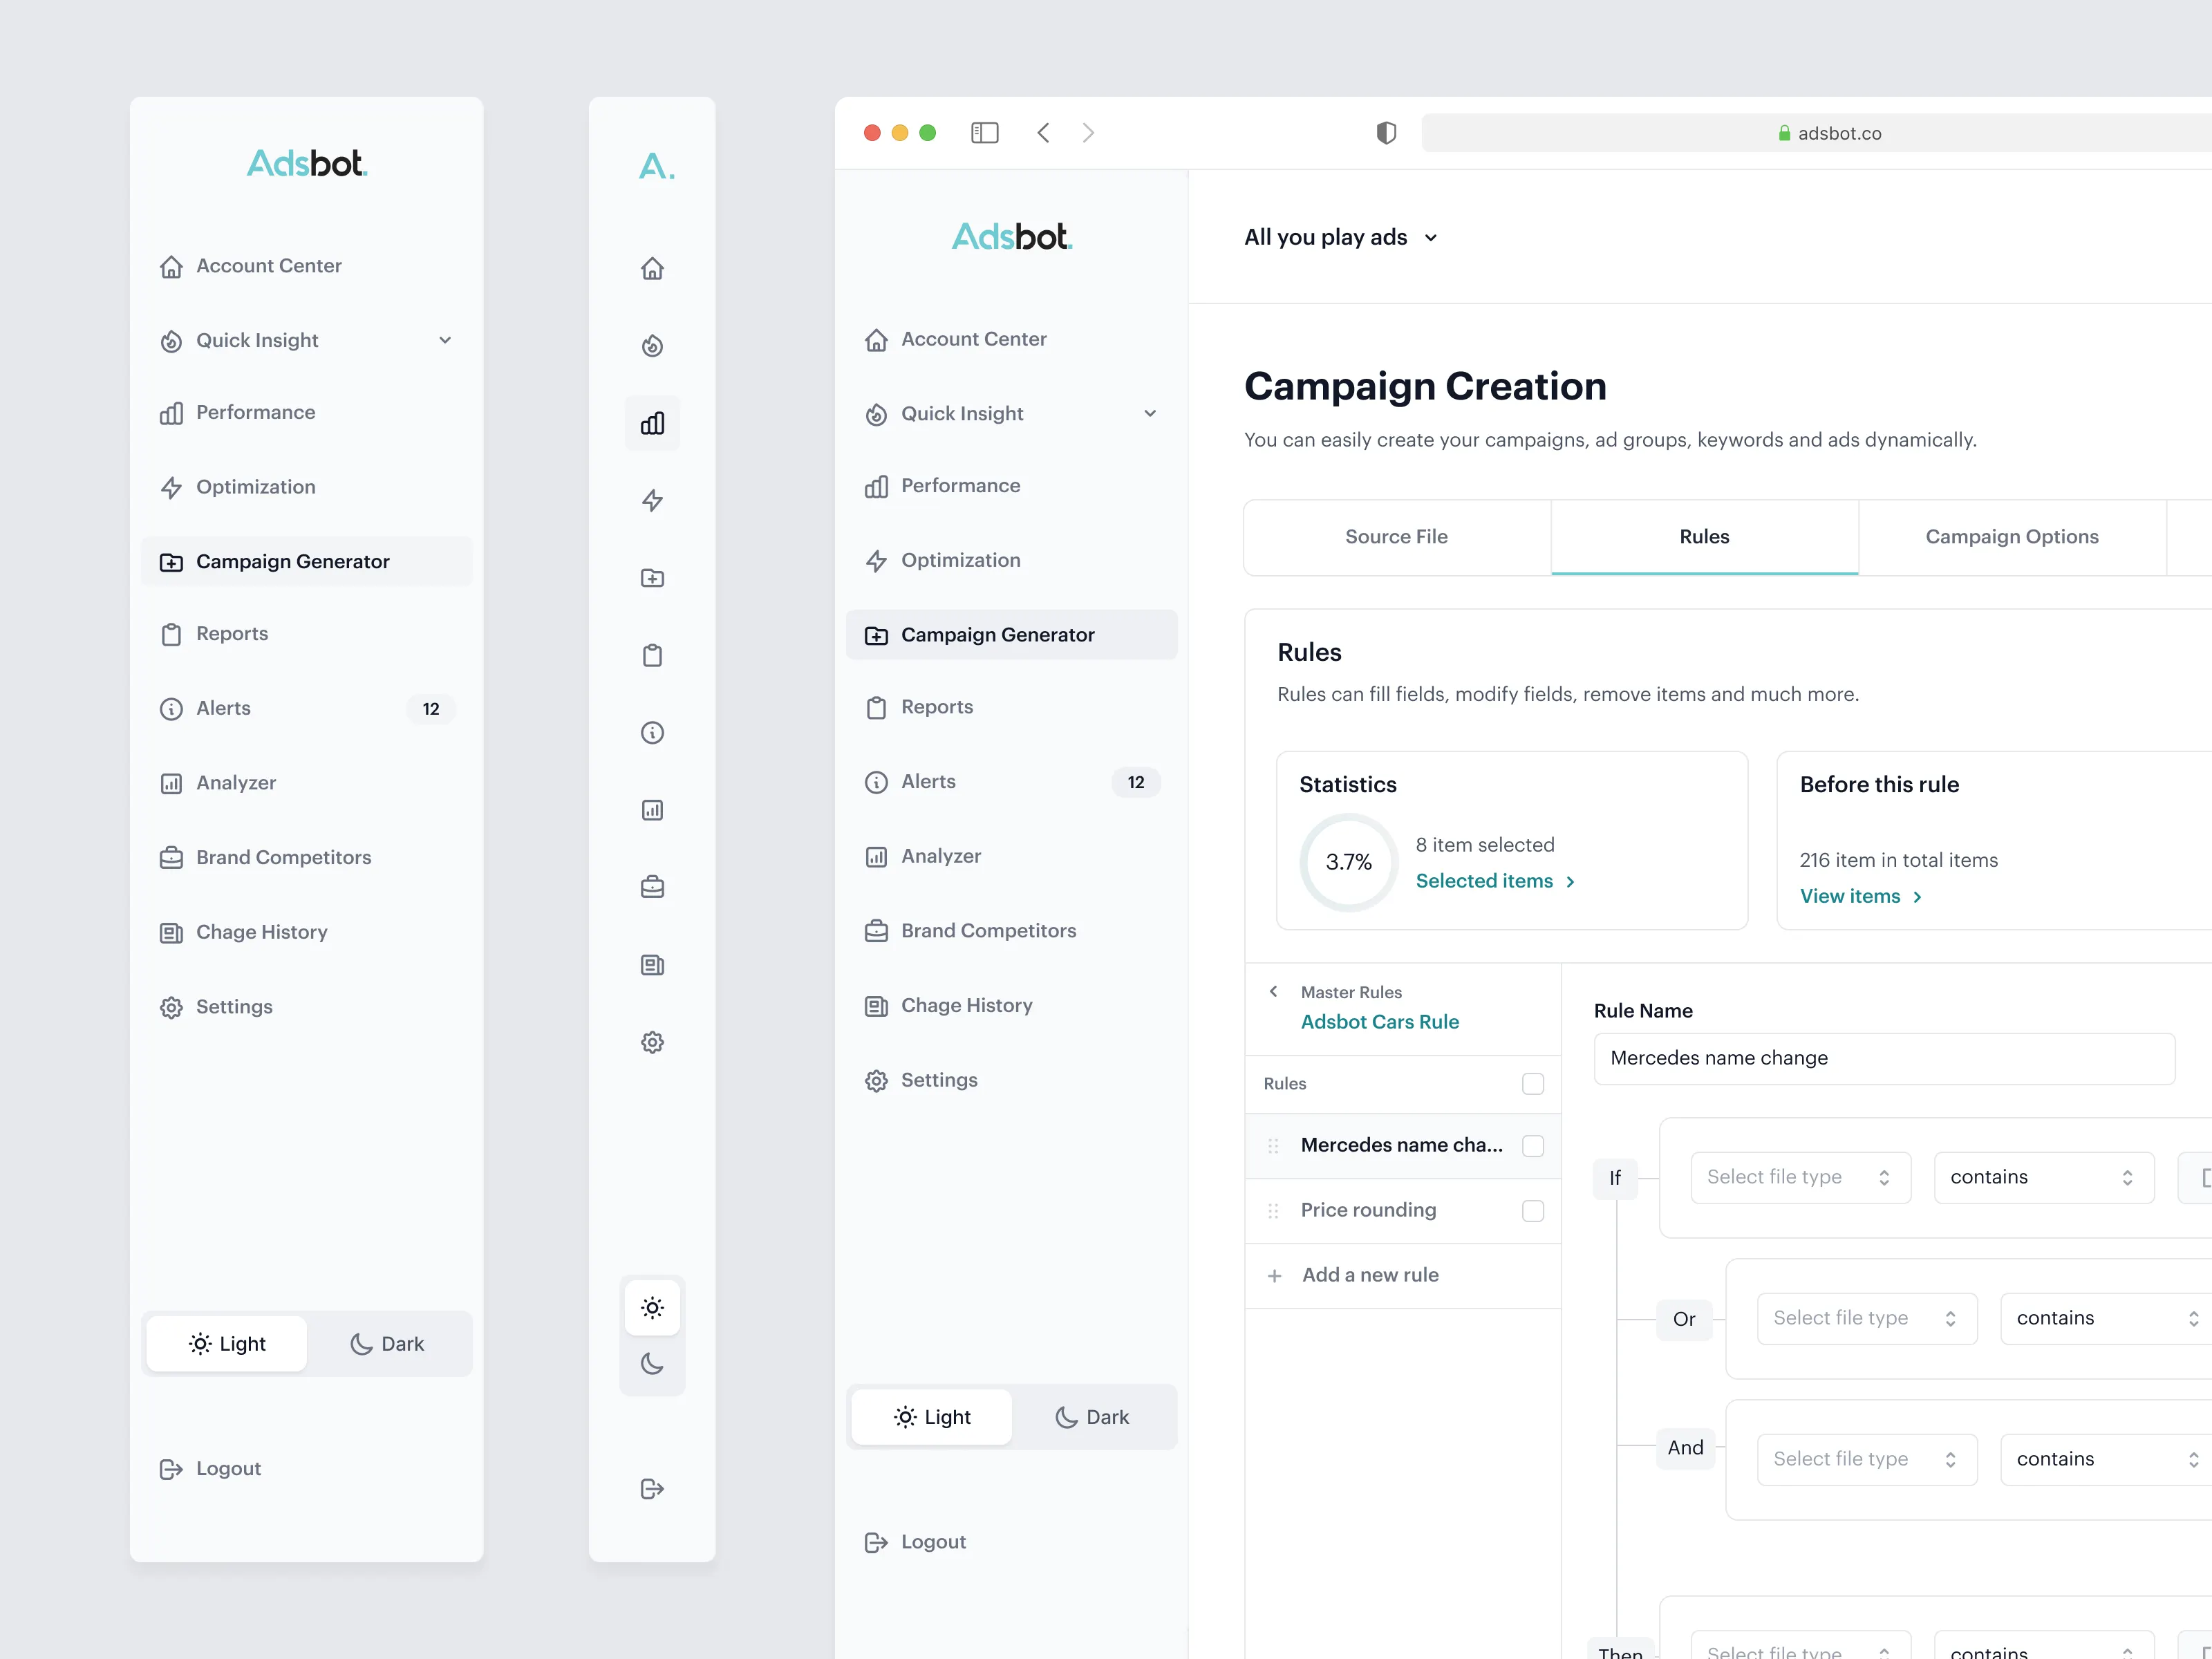Check the Mercedes name change rule checkbox
Screen dimensions: 2212x1659
(x=1532, y=1146)
